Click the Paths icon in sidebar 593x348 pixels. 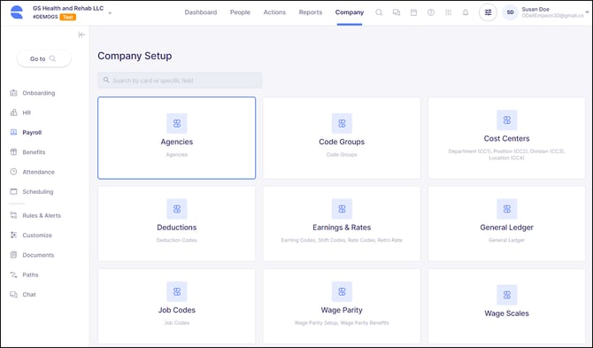click(x=13, y=275)
